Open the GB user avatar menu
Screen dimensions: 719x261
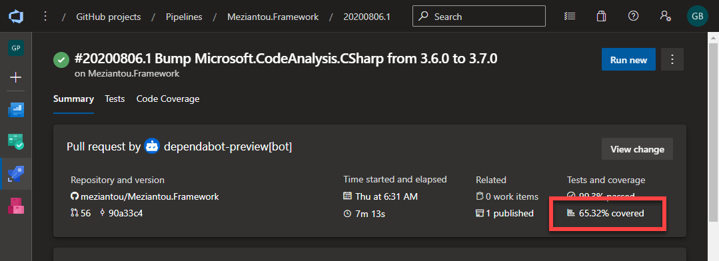(x=698, y=16)
